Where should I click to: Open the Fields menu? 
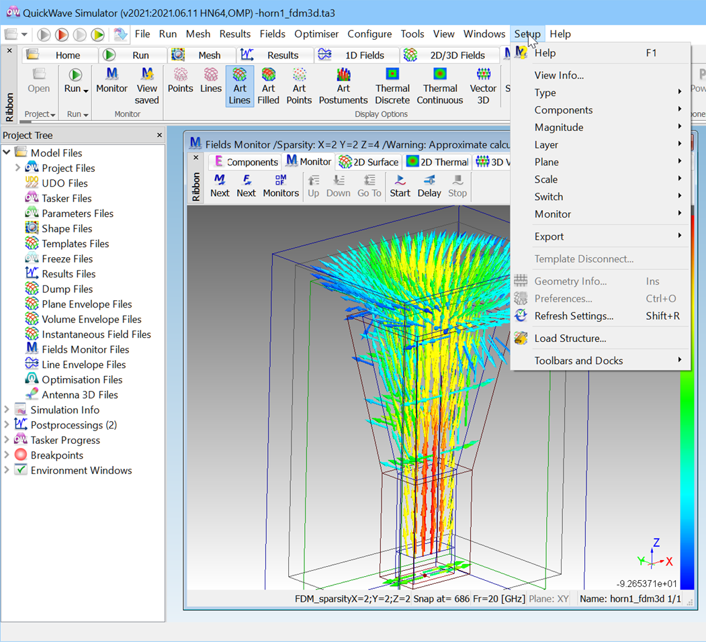273,34
